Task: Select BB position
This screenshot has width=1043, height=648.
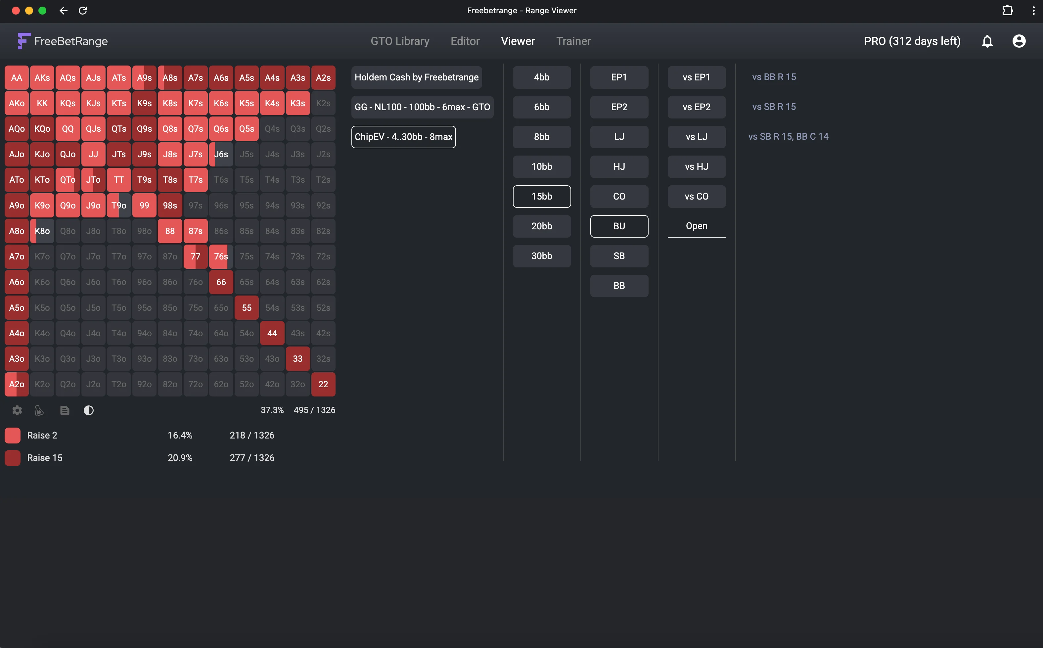Action: point(619,285)
